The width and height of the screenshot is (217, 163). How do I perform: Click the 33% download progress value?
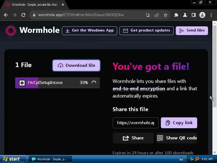pyautogui.click(x=84, y=83)
